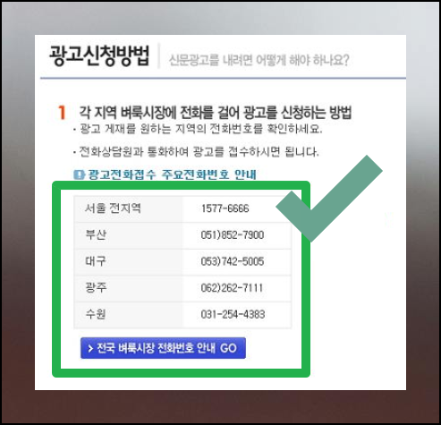Click the line 광고 게재를 원하는 지역의 전화번호를 확인하세요
441x425 pixels.
tap(200, 129)
